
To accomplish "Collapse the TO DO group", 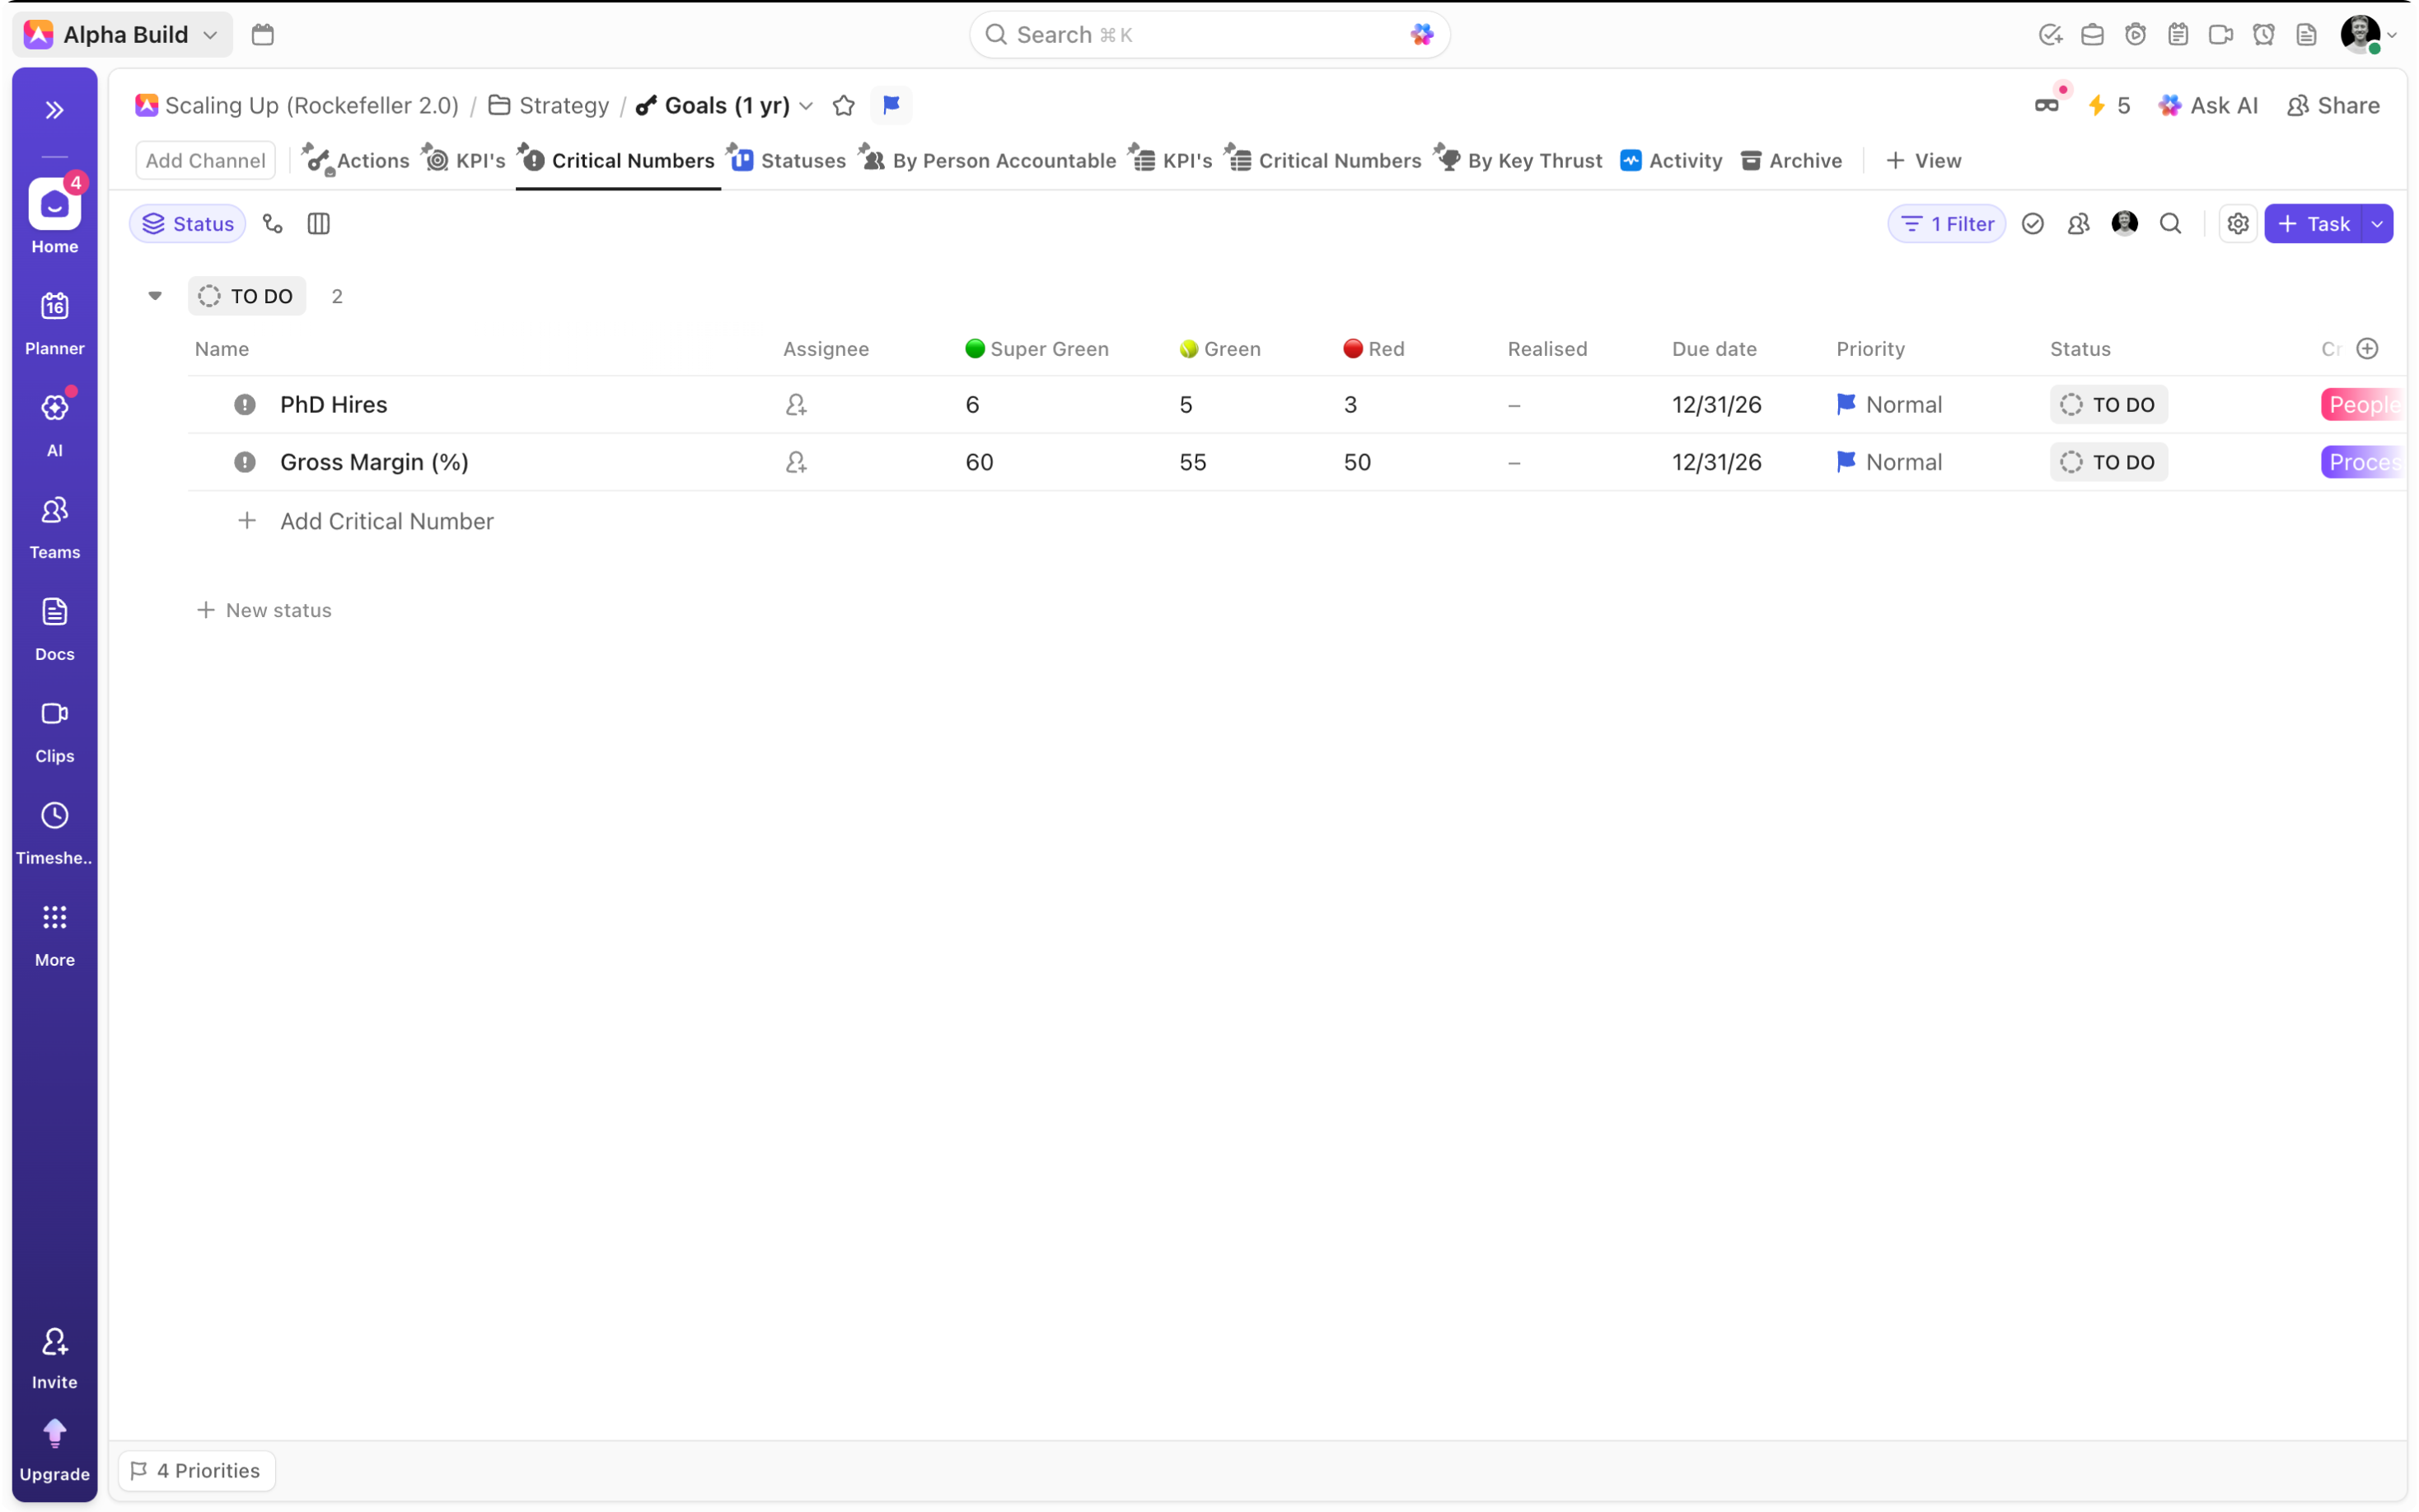I will tap(155, 296).
